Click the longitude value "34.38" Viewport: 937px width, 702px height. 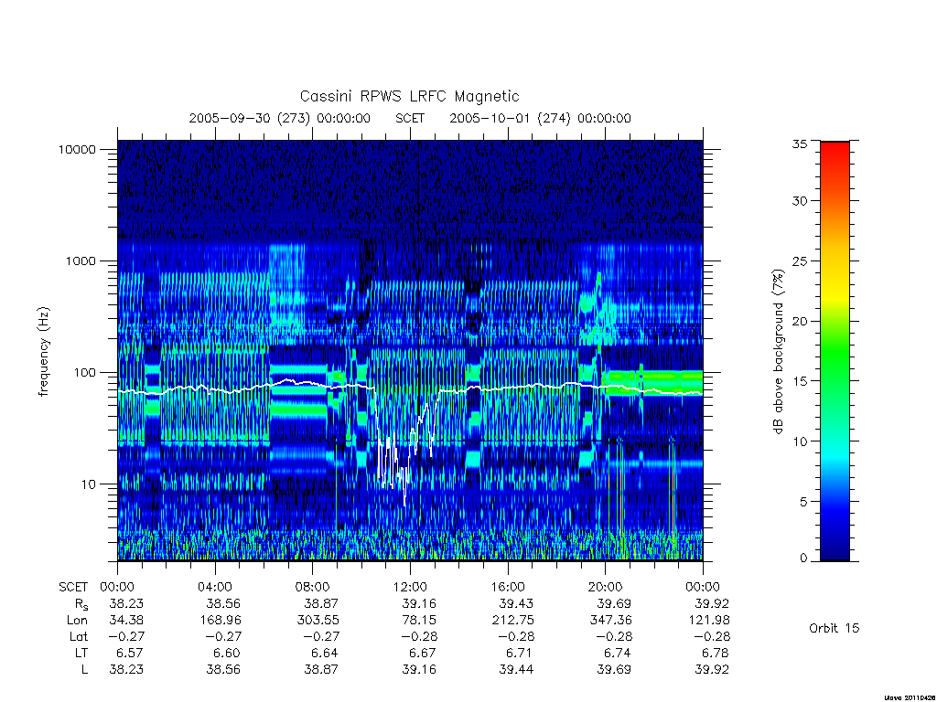[126, 621]
